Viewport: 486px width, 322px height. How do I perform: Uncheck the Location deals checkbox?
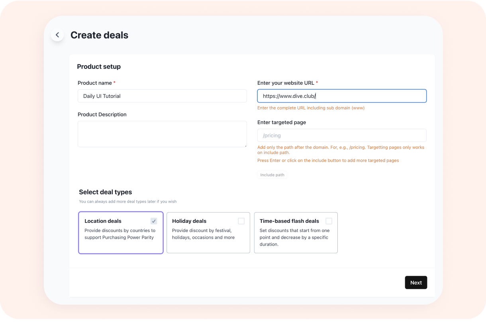(x=154, y=221)
